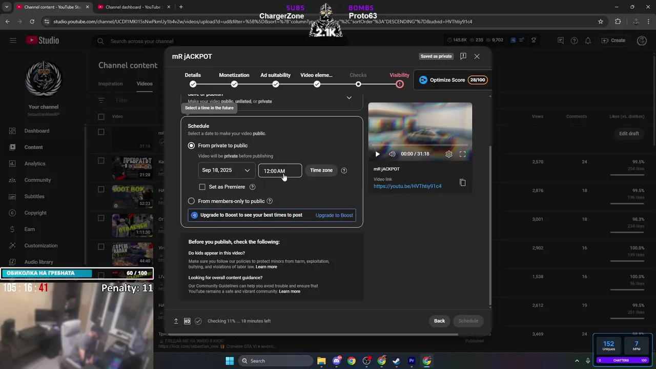
Task: Click the dialog vertical scrollbar
Action: point(490,225)
